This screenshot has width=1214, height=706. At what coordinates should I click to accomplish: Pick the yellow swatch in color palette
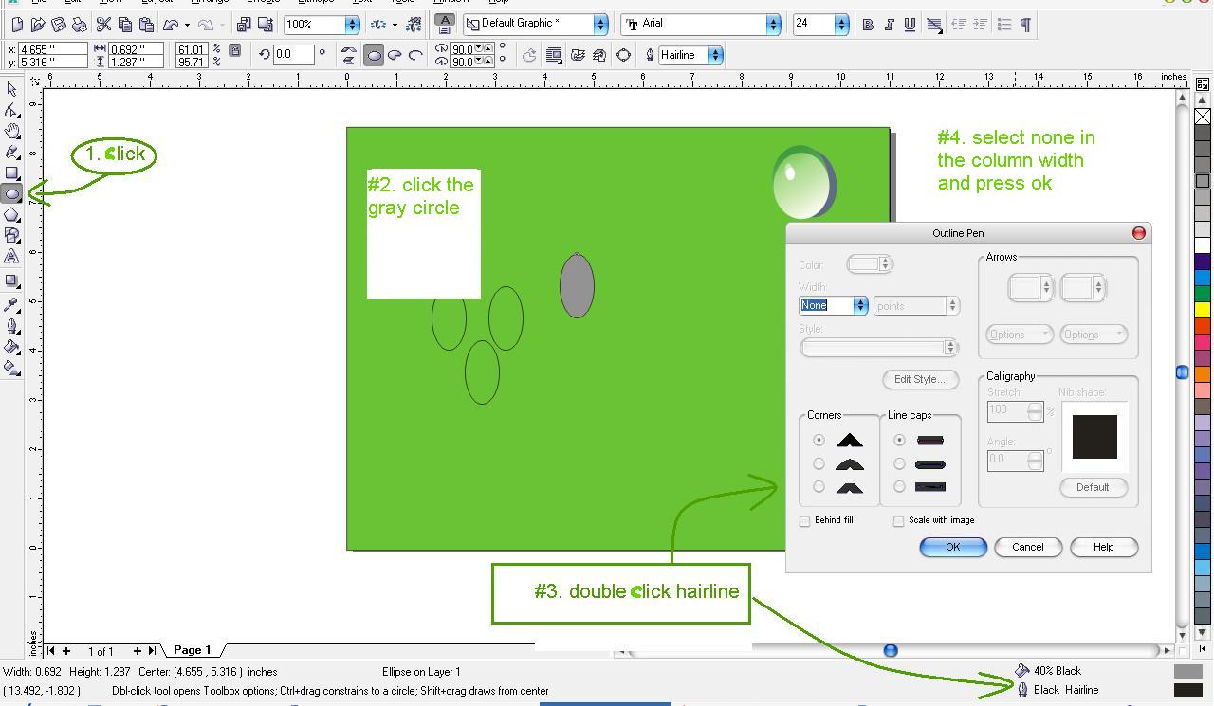(1202, 309)
